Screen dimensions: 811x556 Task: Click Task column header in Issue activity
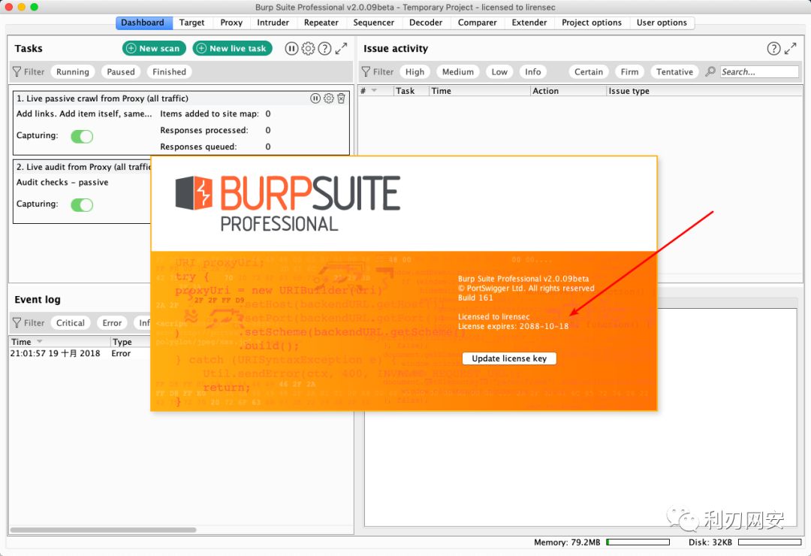[x=411, y=91]
